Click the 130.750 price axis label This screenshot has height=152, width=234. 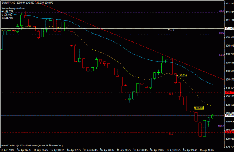(230, 54)
